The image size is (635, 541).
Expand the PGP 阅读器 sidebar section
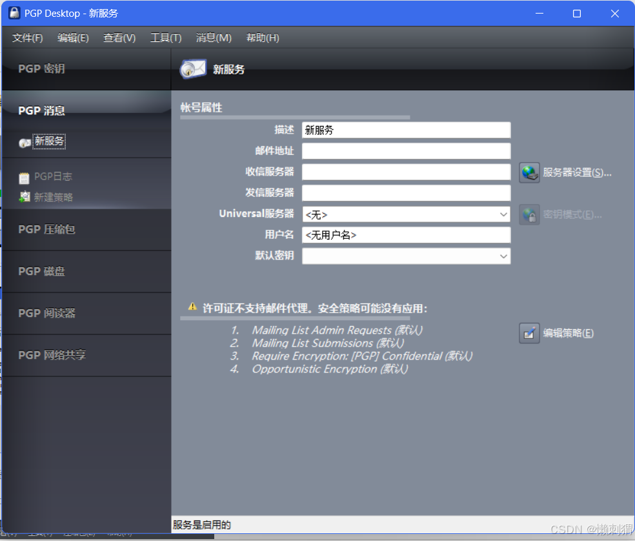point(86,313)
